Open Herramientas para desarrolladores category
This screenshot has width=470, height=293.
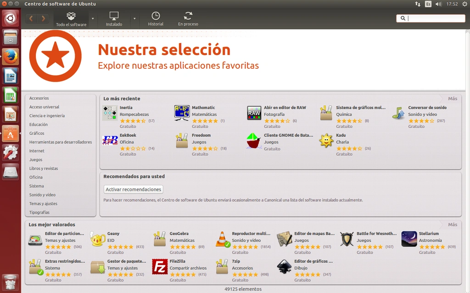point(61,142)
